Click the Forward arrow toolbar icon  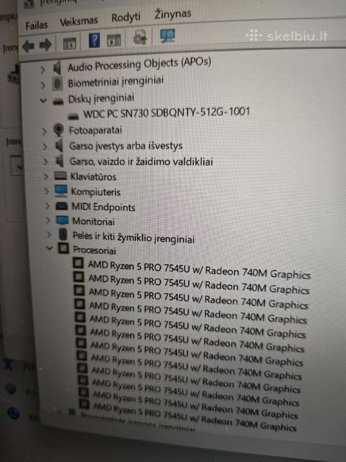45,45
